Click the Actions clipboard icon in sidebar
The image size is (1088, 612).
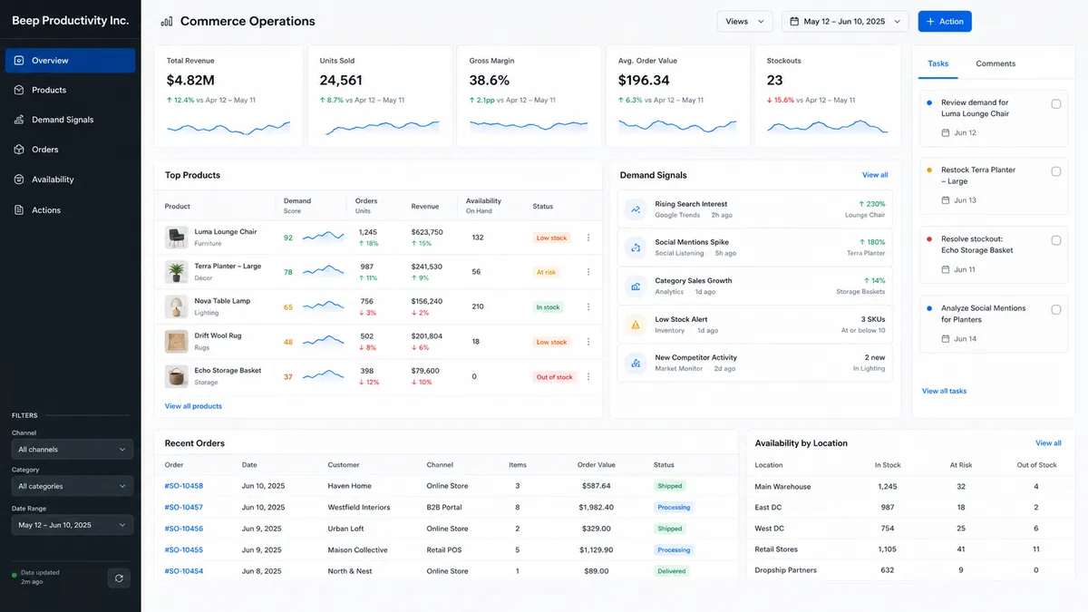(x=19, y=210)
